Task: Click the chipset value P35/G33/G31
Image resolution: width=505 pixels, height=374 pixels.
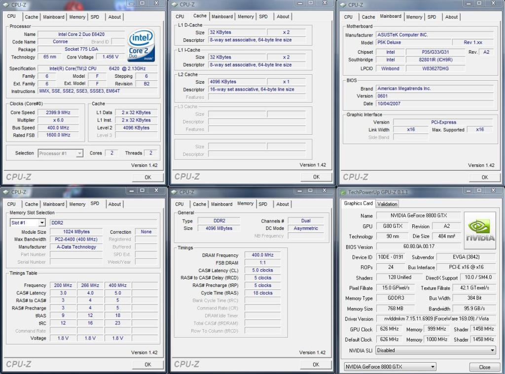Action: [x=435, y=52]
